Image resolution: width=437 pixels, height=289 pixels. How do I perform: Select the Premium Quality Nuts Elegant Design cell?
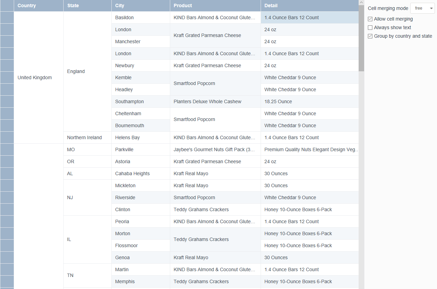[x=309, y=149]
